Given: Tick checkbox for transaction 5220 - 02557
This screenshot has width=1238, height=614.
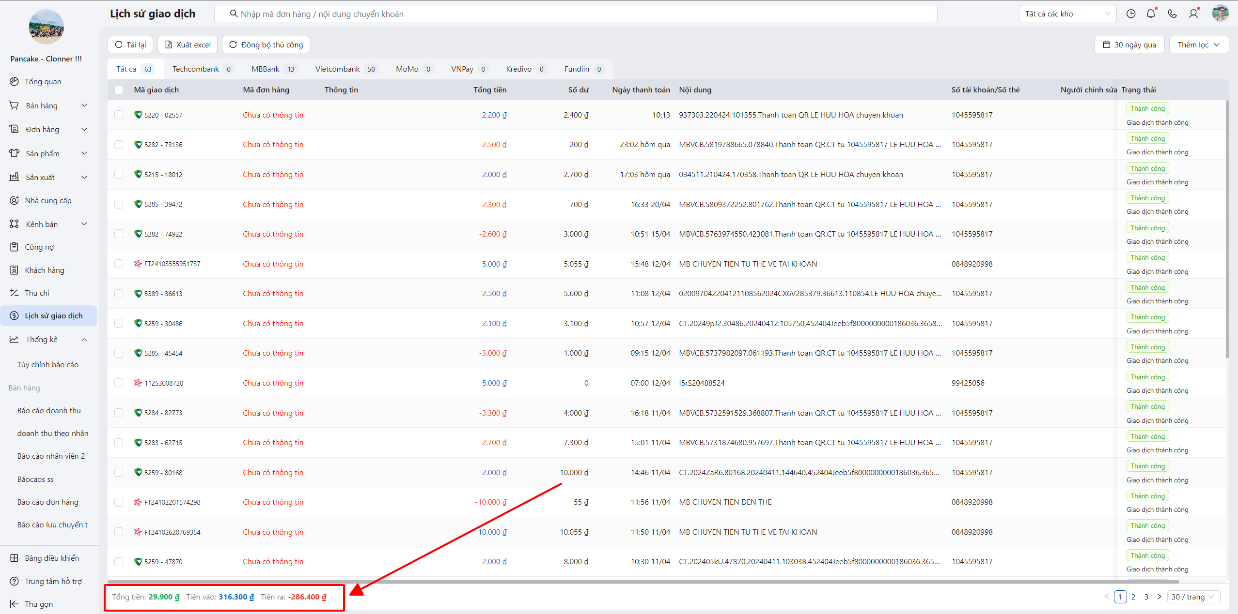Looking at the screenshot, I should click(119, 115).
